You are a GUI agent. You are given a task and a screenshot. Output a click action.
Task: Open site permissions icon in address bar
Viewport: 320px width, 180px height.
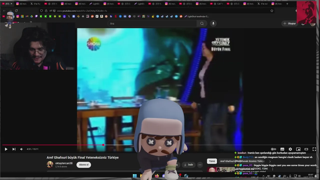(x=51, y=11)
